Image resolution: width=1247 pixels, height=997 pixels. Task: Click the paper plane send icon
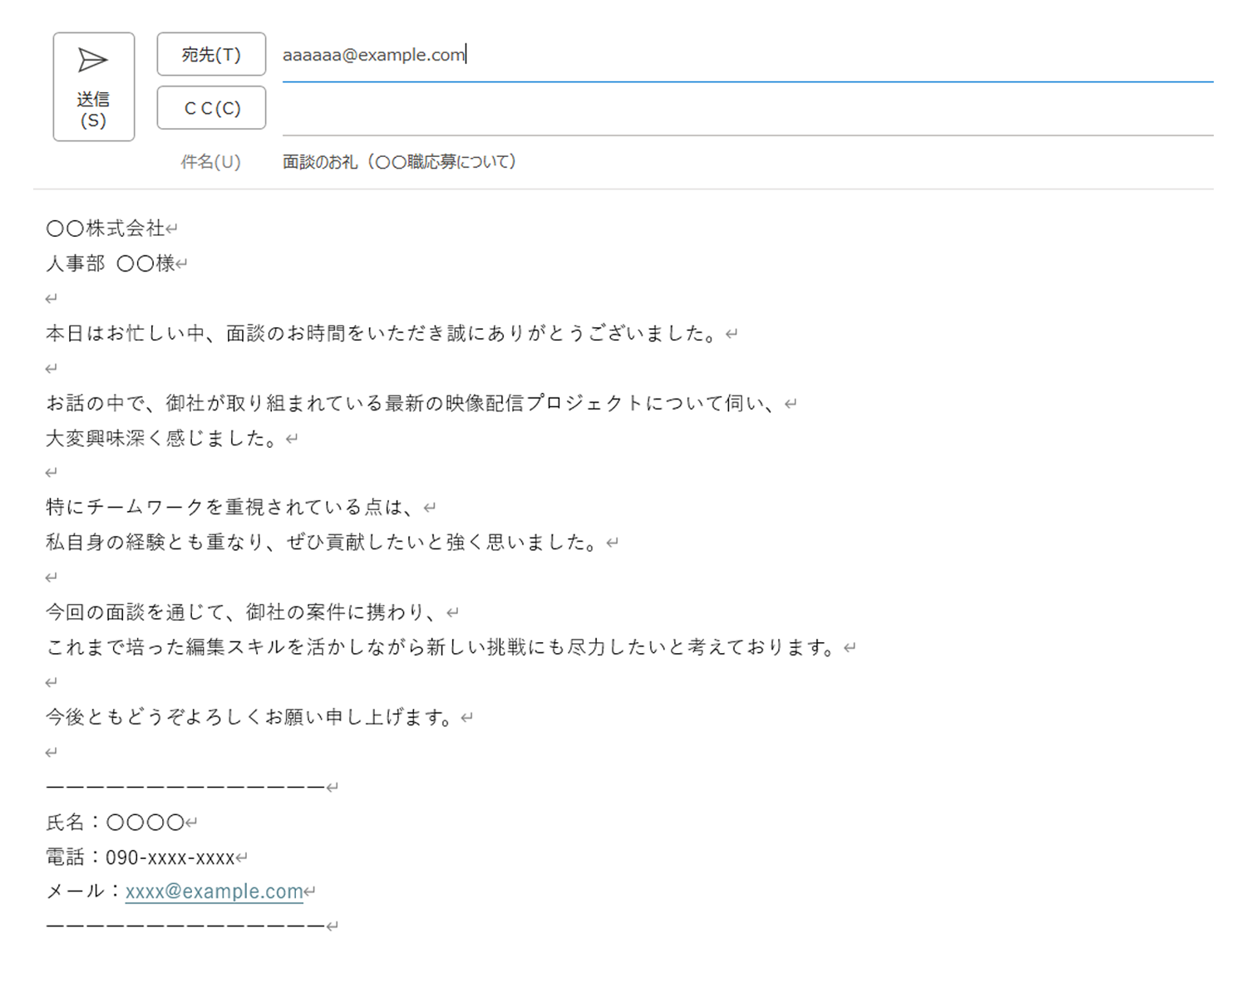point(92,61)
